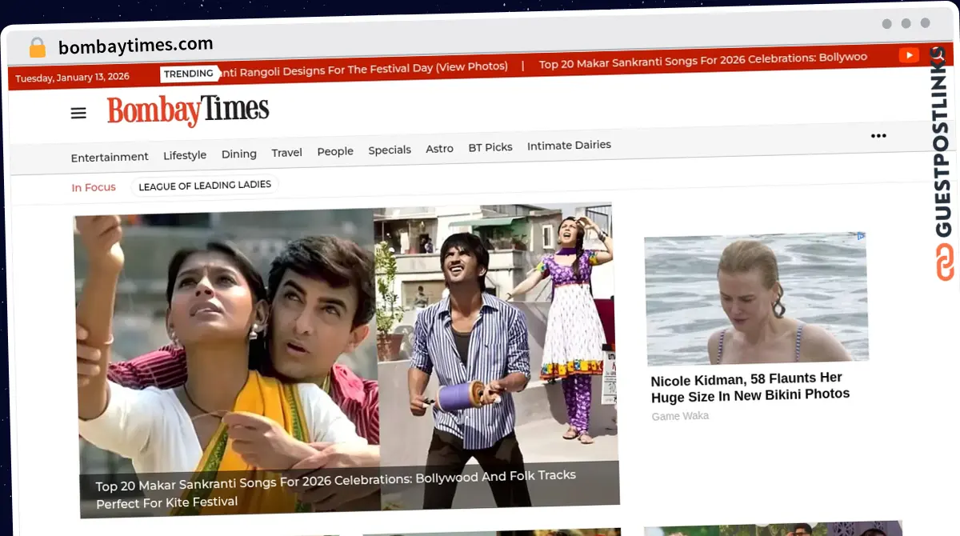Open the browser tab options via gray dots
The image size is (960, 536).
[905, 24]
